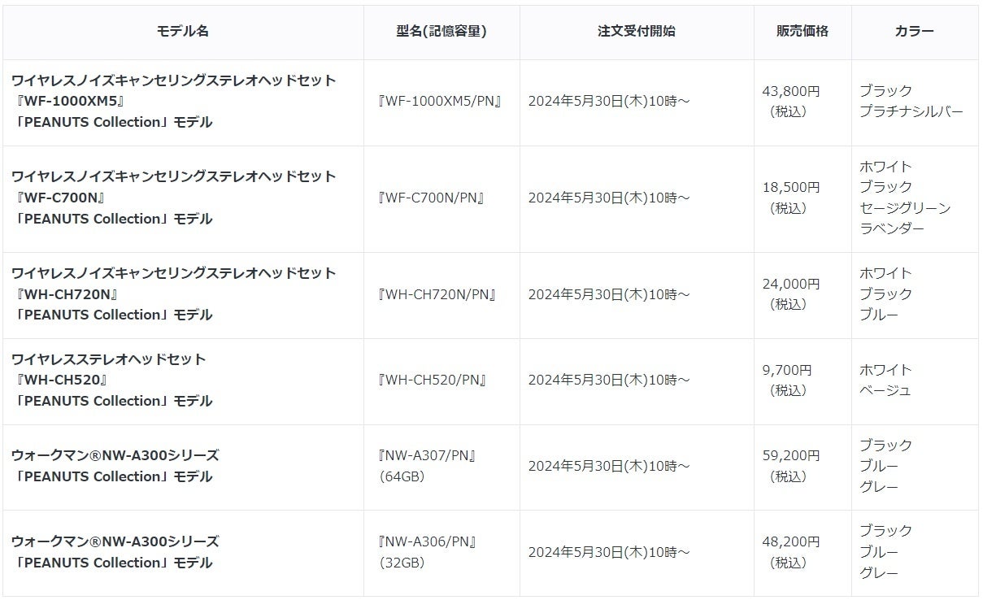Screen dimensions: 983x600
Task: Click the 59,200円 price
Action: (791, 455)
